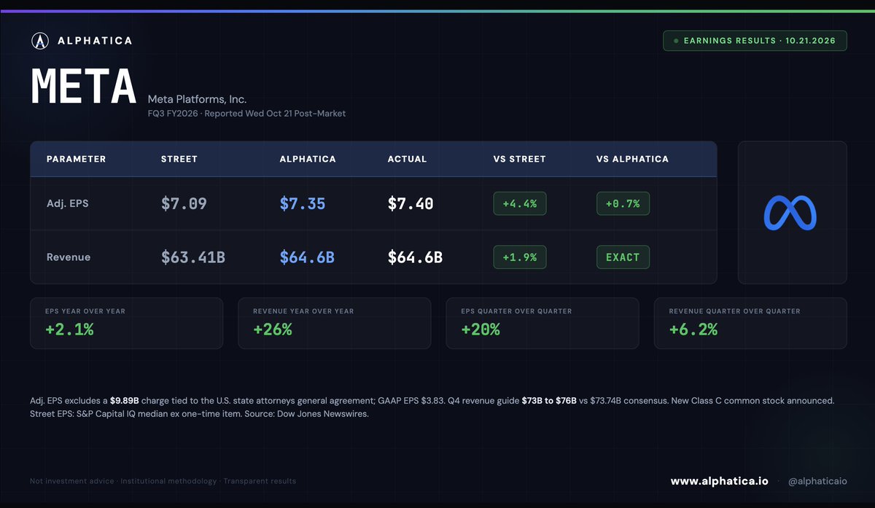The width and height of the screenshot is (875, 508).
Task: Click the $73B to $76B guidance text
Action: [x=549, y=401]
